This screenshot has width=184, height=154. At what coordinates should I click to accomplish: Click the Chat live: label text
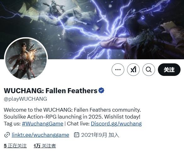[x=78, y=124]
